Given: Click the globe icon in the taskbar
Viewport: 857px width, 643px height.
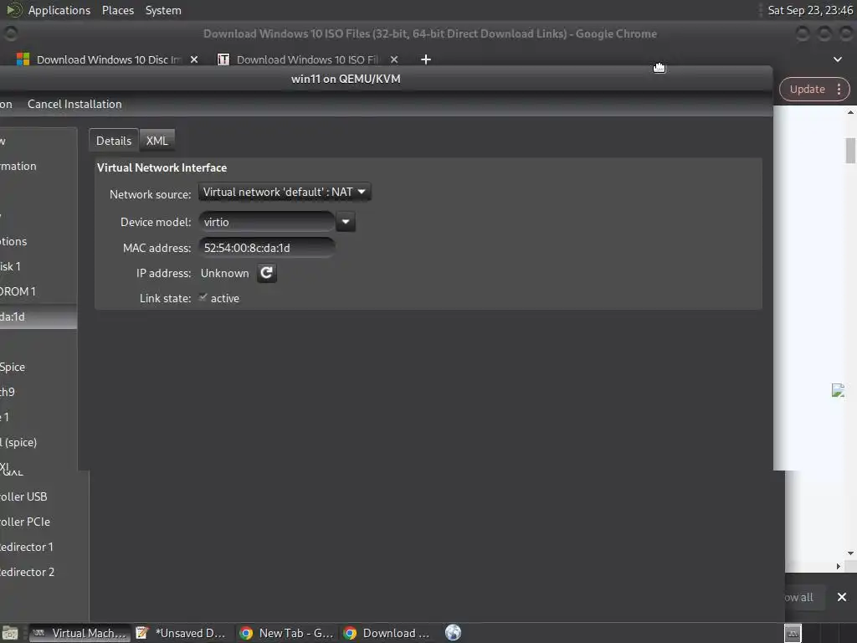Looking at the screenshot, I should (453, 633).
